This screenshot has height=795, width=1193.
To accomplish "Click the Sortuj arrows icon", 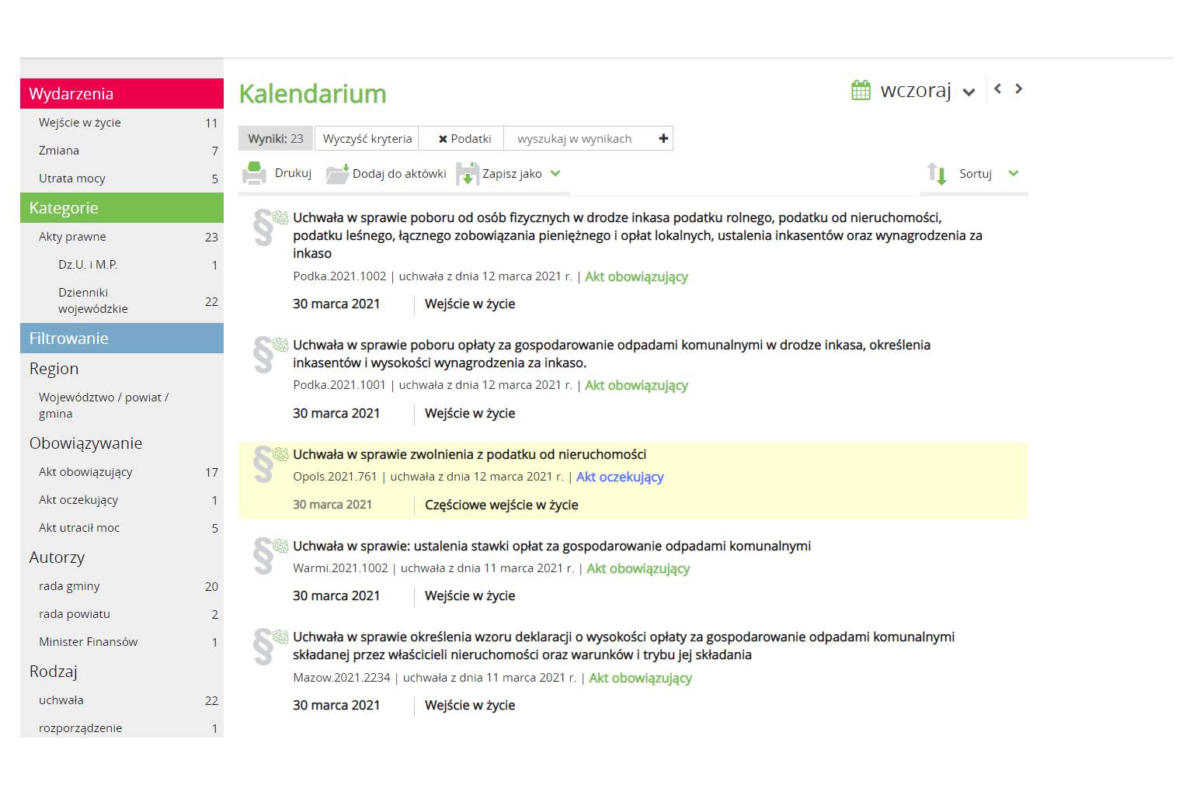I will (x=937, y=173).
